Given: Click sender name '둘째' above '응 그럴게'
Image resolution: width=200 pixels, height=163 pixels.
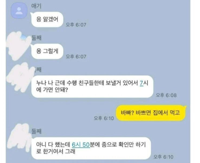Looking at the screenshot, I should click(x=37, y=38).
